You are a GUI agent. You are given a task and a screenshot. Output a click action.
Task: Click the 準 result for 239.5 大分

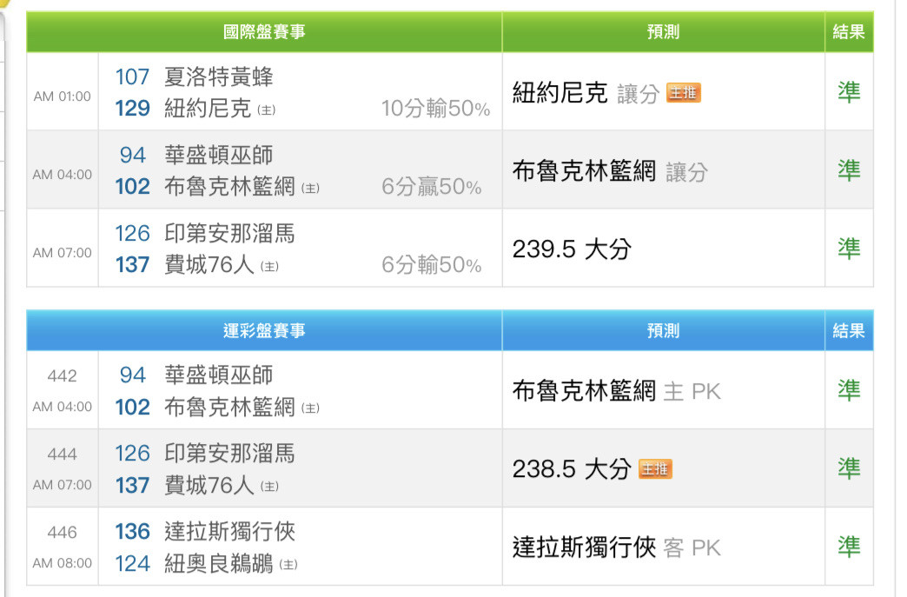[x=849, y=249]
